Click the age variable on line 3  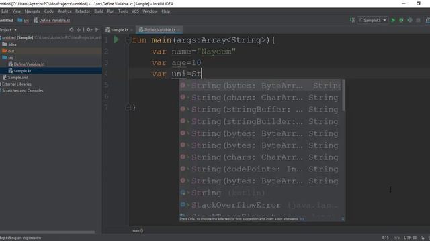(x=179, y=62)
